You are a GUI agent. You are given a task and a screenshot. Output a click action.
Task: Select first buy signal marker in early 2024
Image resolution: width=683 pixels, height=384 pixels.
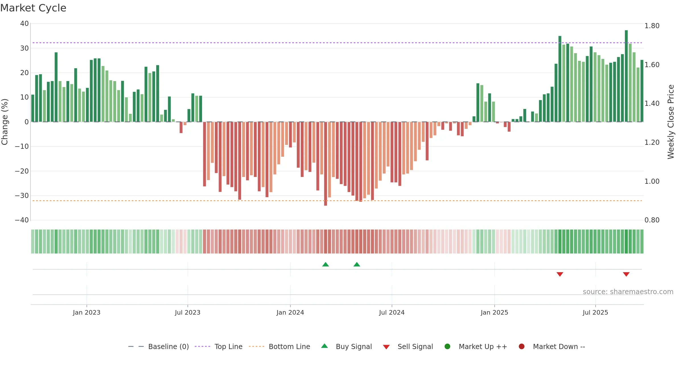(x=326, y=265)
